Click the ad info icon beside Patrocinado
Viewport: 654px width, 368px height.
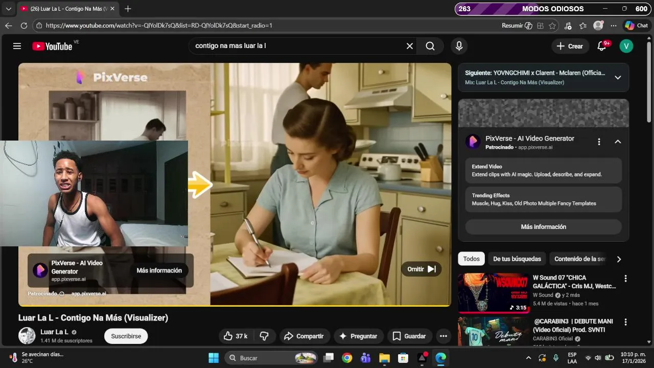pos(62,294)
